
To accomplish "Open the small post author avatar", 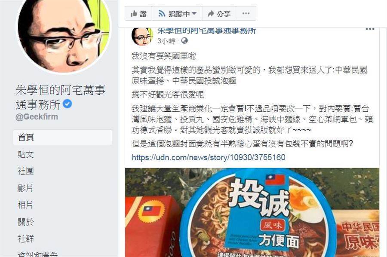I will click(141, 37).
